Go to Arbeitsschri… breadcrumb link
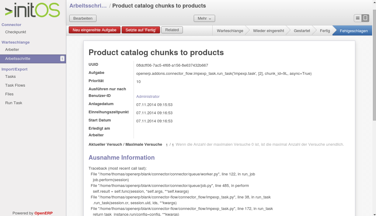The height and width of the screenshot is (216, 376). tap(88, 6)
